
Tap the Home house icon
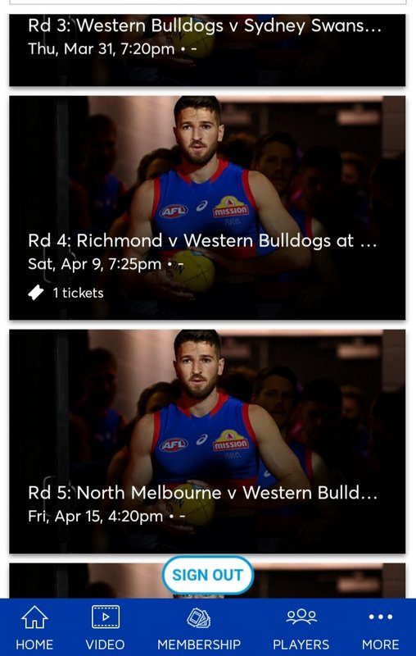coord(34,617)
